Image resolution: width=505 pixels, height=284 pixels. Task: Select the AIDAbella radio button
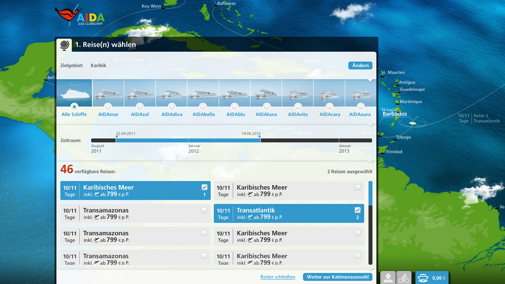click(203, 107)
